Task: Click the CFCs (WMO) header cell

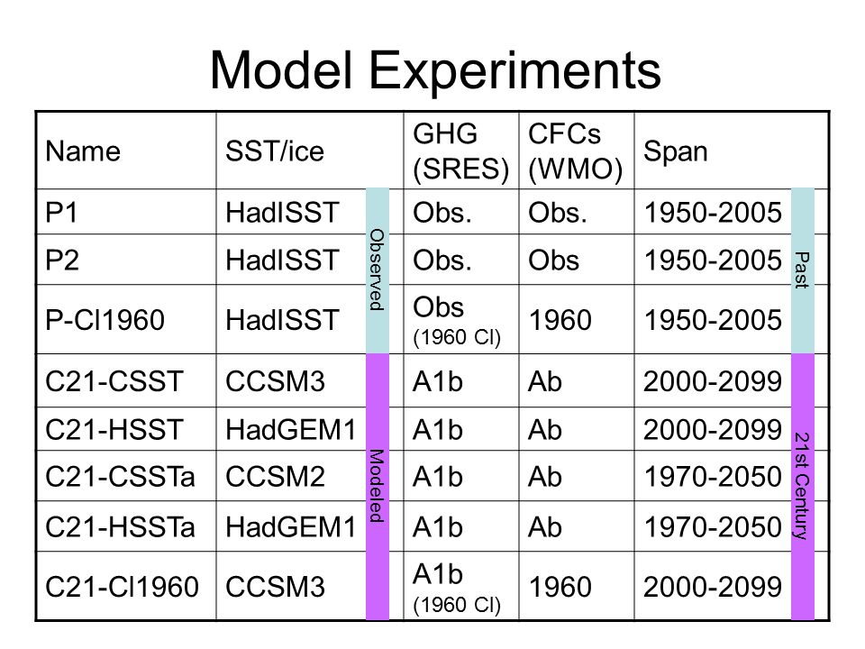Action: (x=577, y=151)
